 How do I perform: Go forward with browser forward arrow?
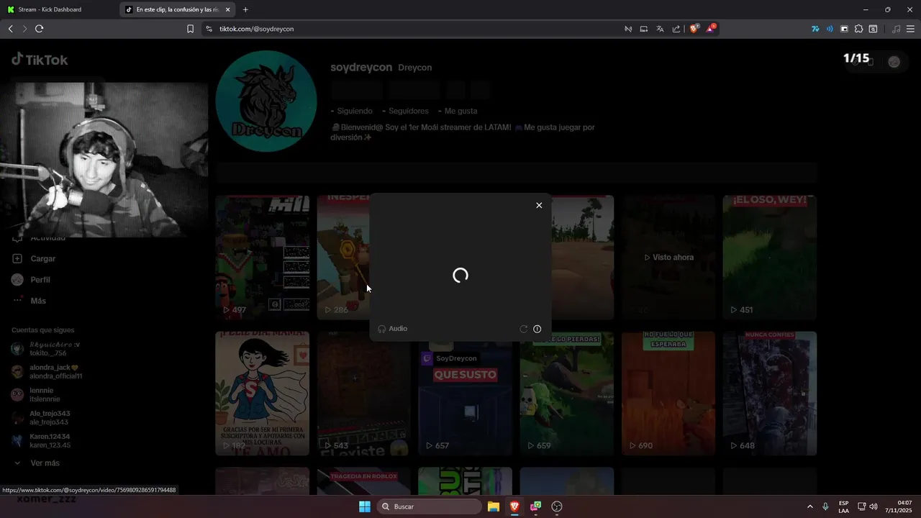click(x=24, y=29)
